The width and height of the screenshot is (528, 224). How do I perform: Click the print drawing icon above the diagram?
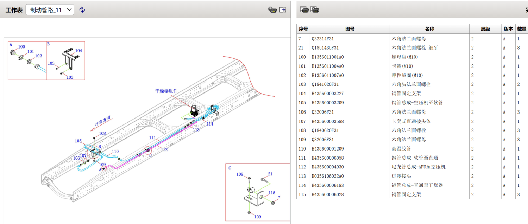coord(272,9)
